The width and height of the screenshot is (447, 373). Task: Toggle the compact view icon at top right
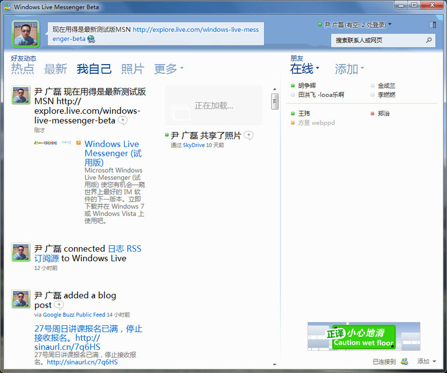pyautogui.click(x=432, y=25)
